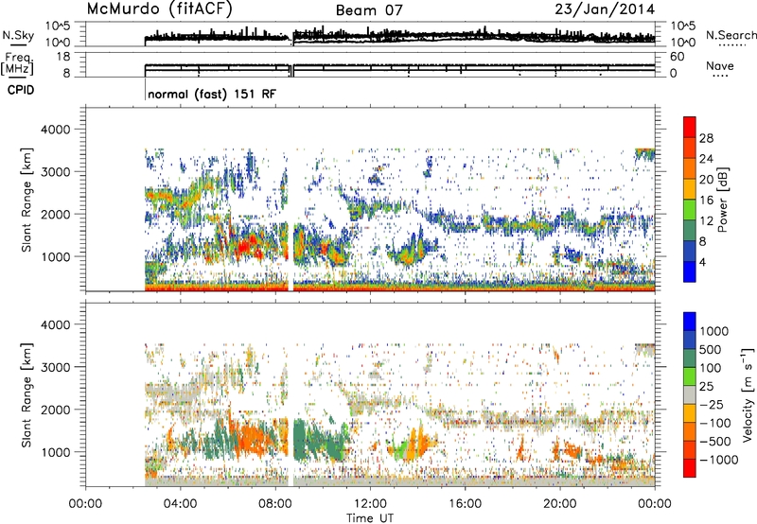Image resolution: width=757 pixels, height=524 pixels.
Task: Pick the red top segment of Power color bar
Action: click(x=690, y=127)
